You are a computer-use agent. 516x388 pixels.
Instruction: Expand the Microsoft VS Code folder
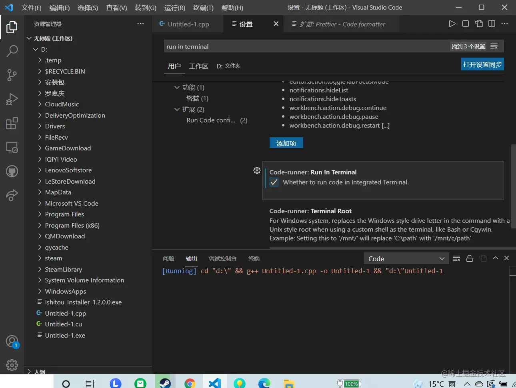(x=40, y=204)
